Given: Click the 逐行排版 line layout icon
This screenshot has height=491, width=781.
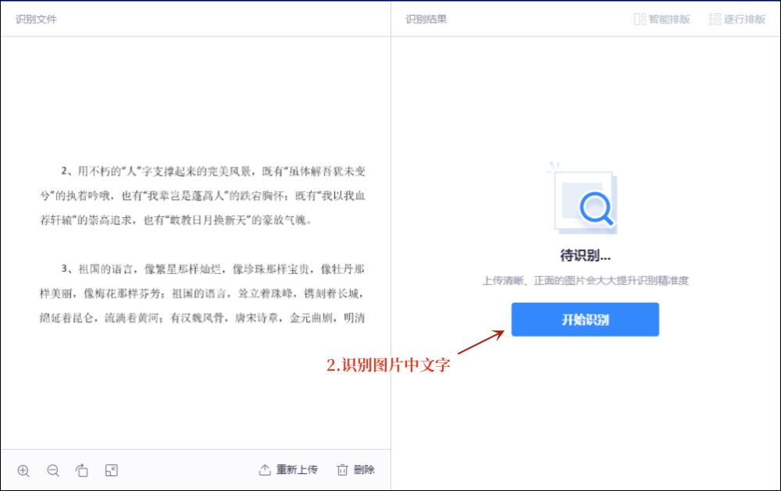Looking at the screenshot, I should [713, 19].
